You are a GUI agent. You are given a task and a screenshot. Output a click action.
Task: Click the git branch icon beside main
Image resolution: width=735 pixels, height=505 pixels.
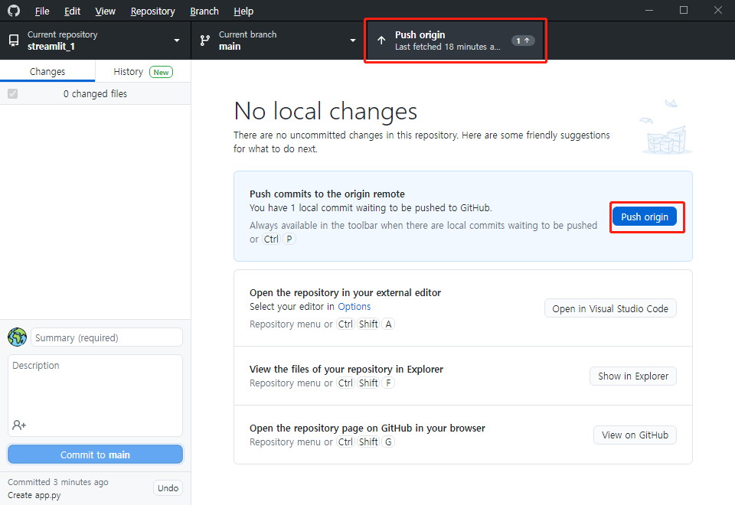[205, 41]
